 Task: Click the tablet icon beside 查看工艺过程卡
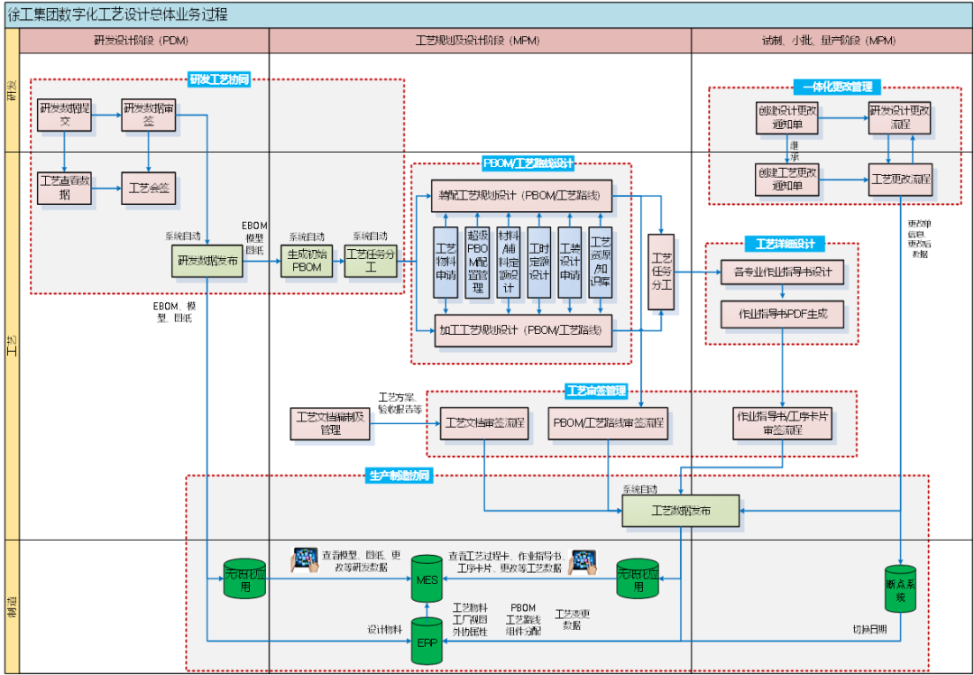click(583, 562)
